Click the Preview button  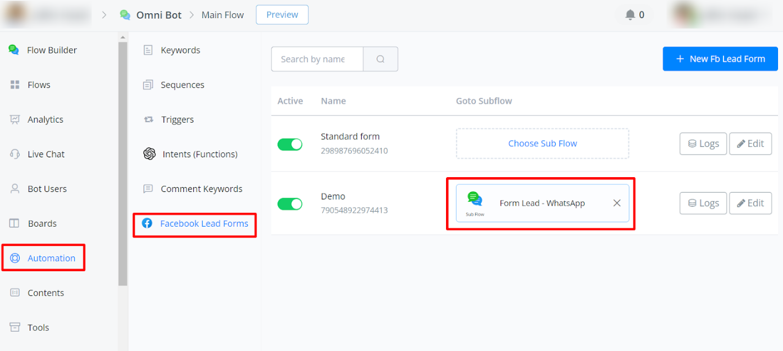(x=282, y=15)
